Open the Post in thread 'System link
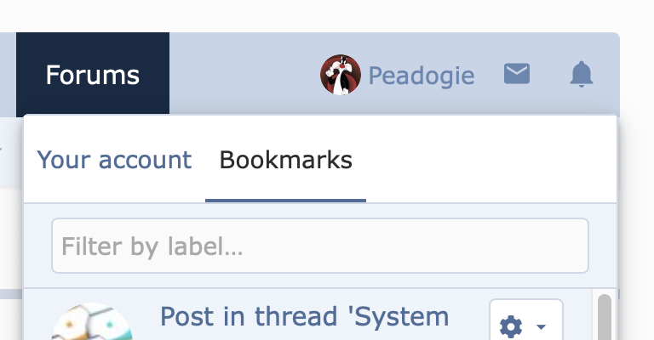654x340 pixels. pos(305,317)
